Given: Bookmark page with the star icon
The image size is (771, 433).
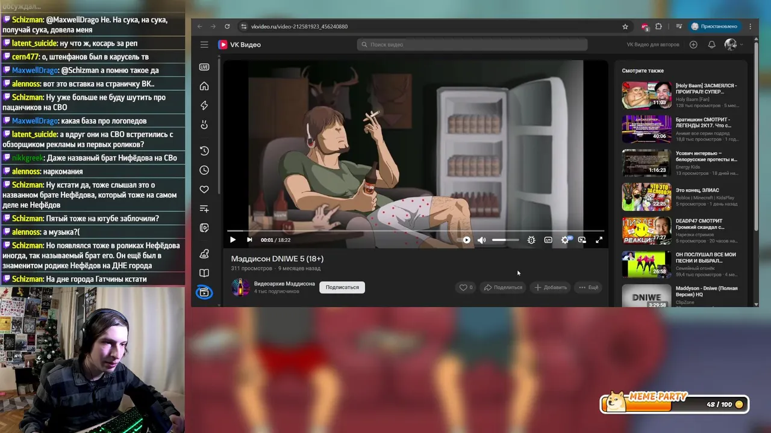Looking at the screenshot, I should [x=625, y=26].
